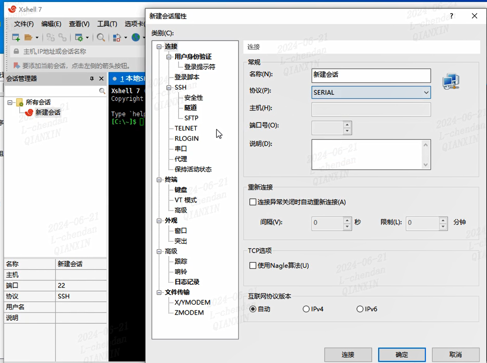487x363 pixels.
Task: Select 登录提示符 in the category tree
Action: coord(200,67)
